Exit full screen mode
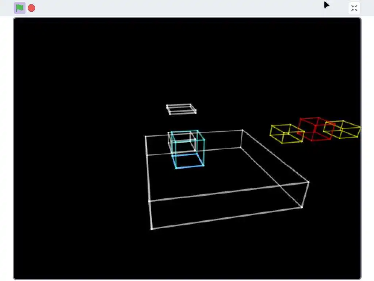Screen dimensions: 374x281 354,8
